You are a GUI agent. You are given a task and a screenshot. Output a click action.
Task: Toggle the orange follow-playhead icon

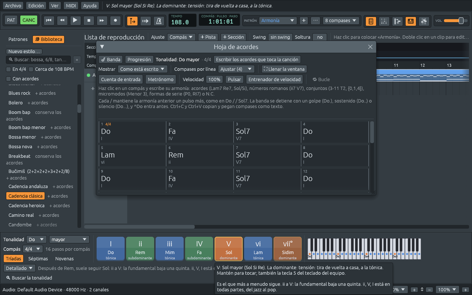click(x=132, y=21)
